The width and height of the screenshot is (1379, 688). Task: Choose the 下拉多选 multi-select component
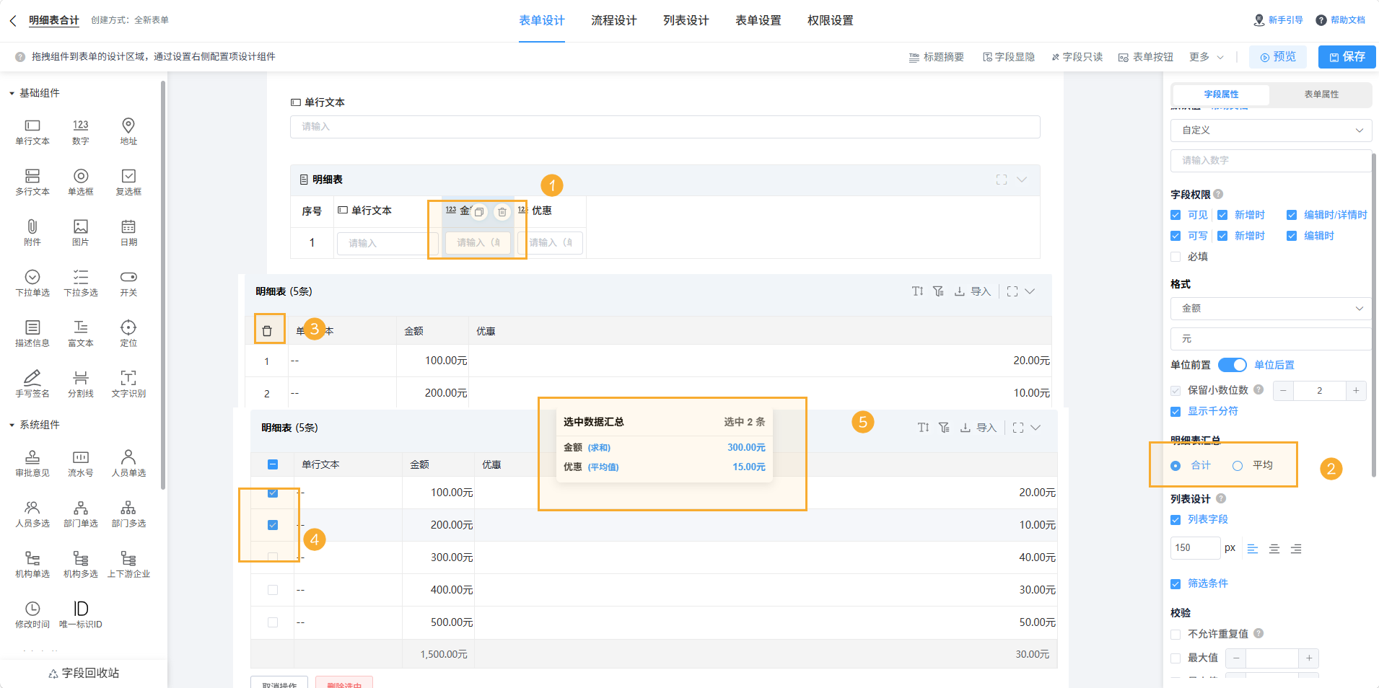pyautogui.click(x=81, y=283)
